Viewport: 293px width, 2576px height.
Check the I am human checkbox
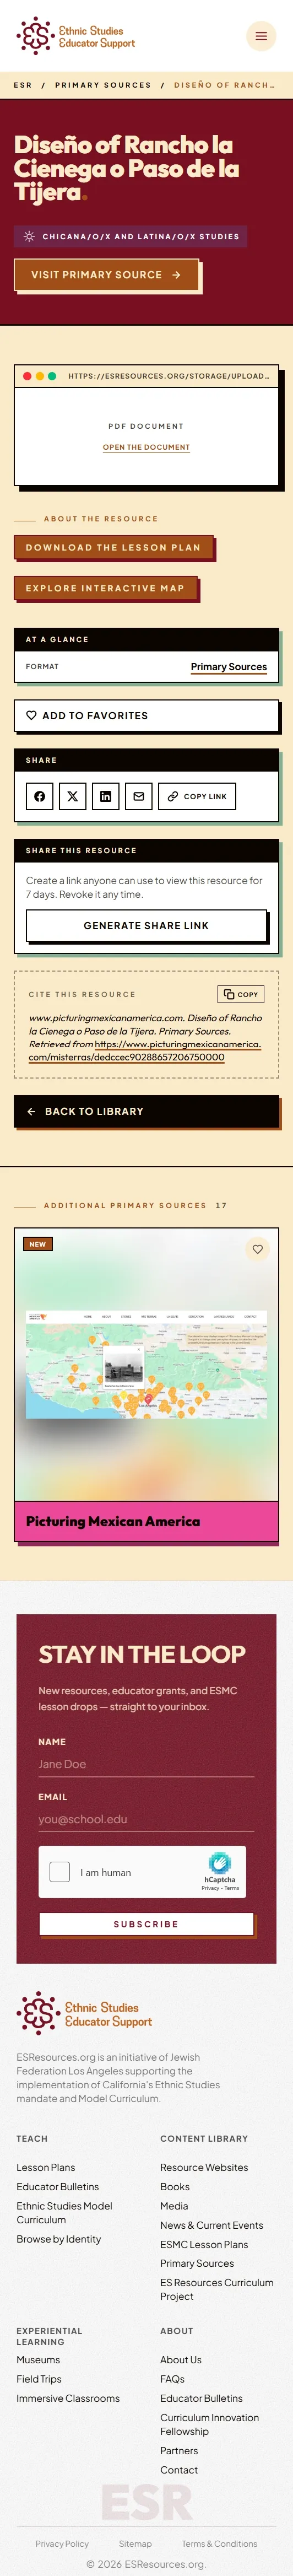click(x=60, y=1872)
